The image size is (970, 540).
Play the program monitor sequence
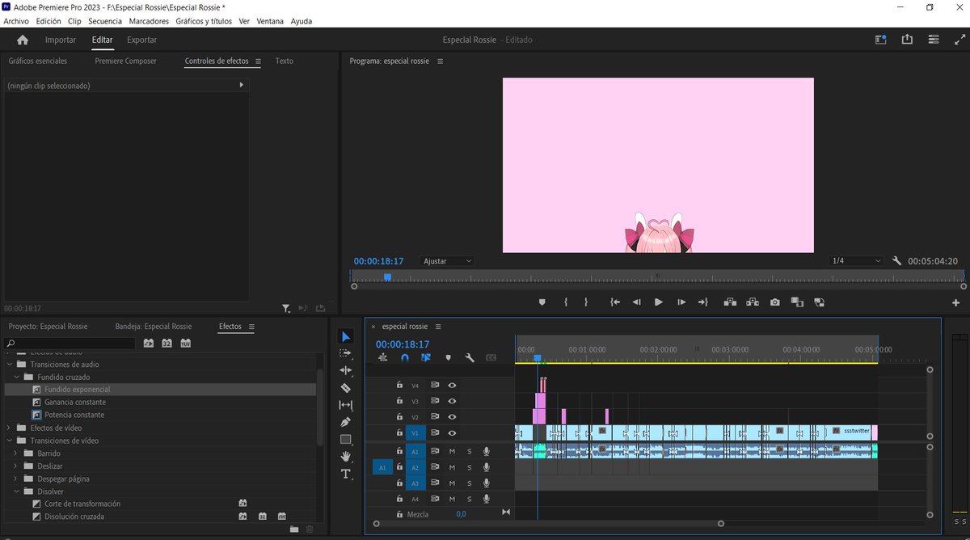(658, 302)
